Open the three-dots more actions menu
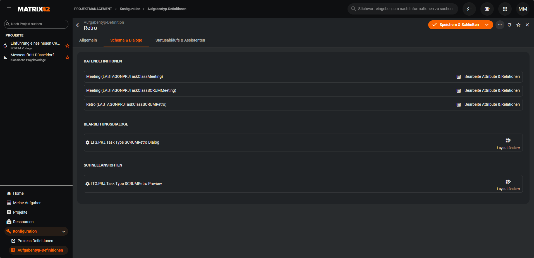This screenshot has height=258, width=534. (500, 25)
